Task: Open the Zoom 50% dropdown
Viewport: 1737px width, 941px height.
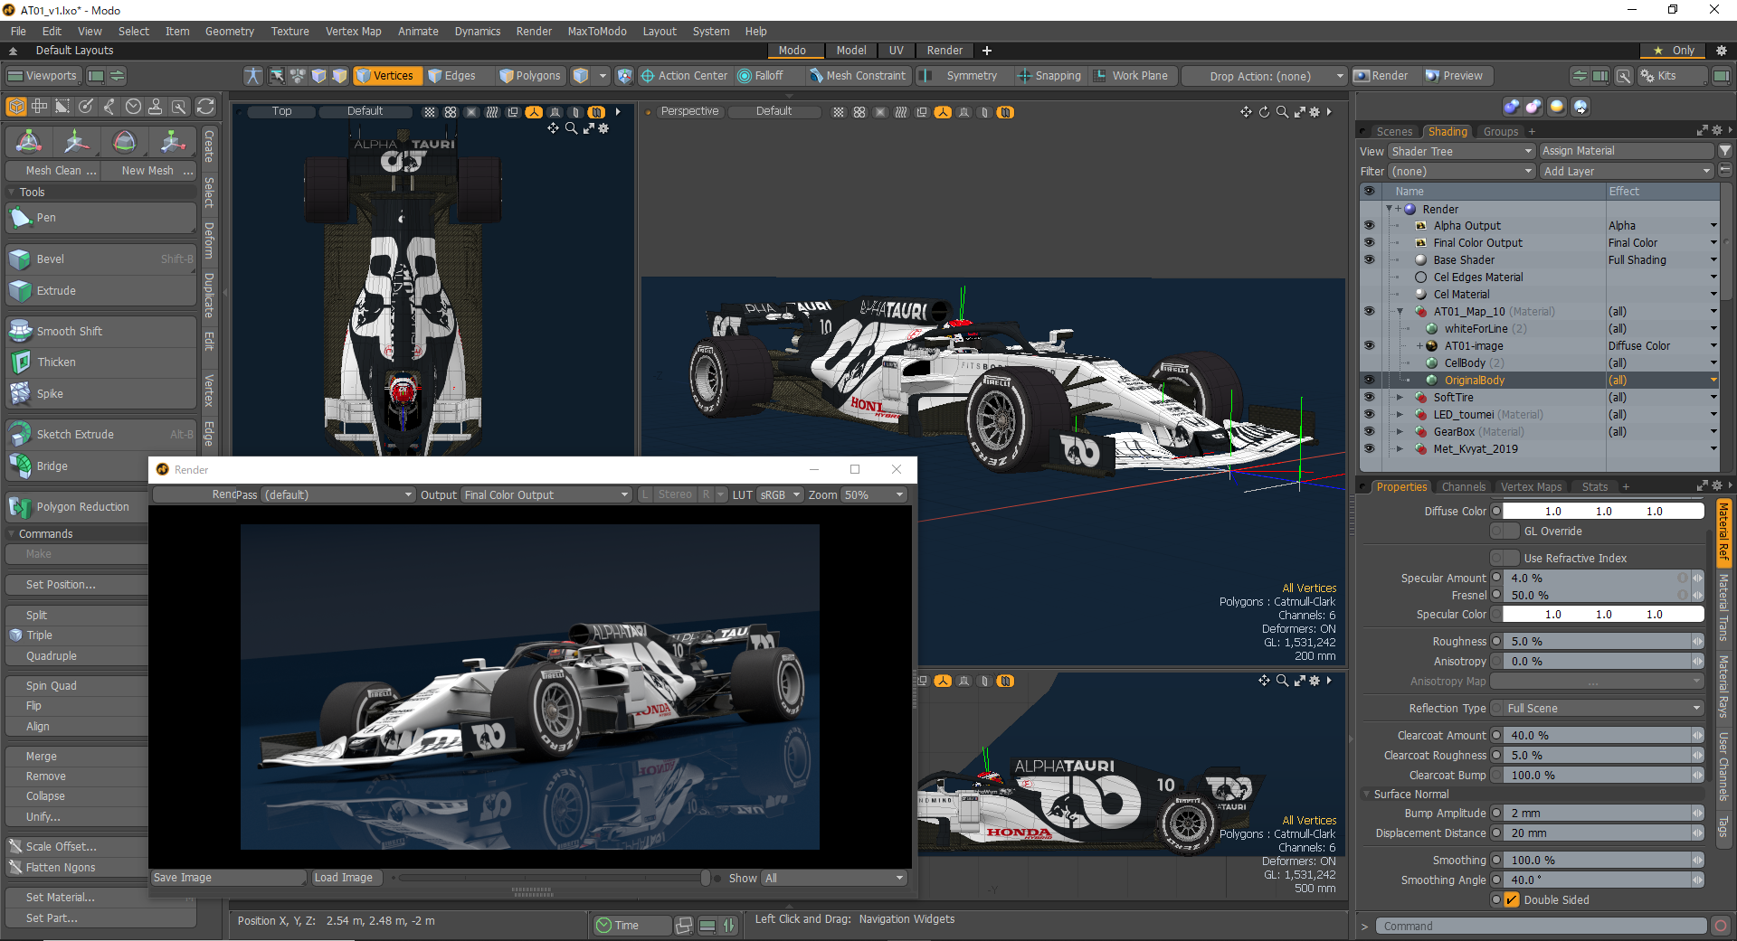Action: tap(872, 495)
